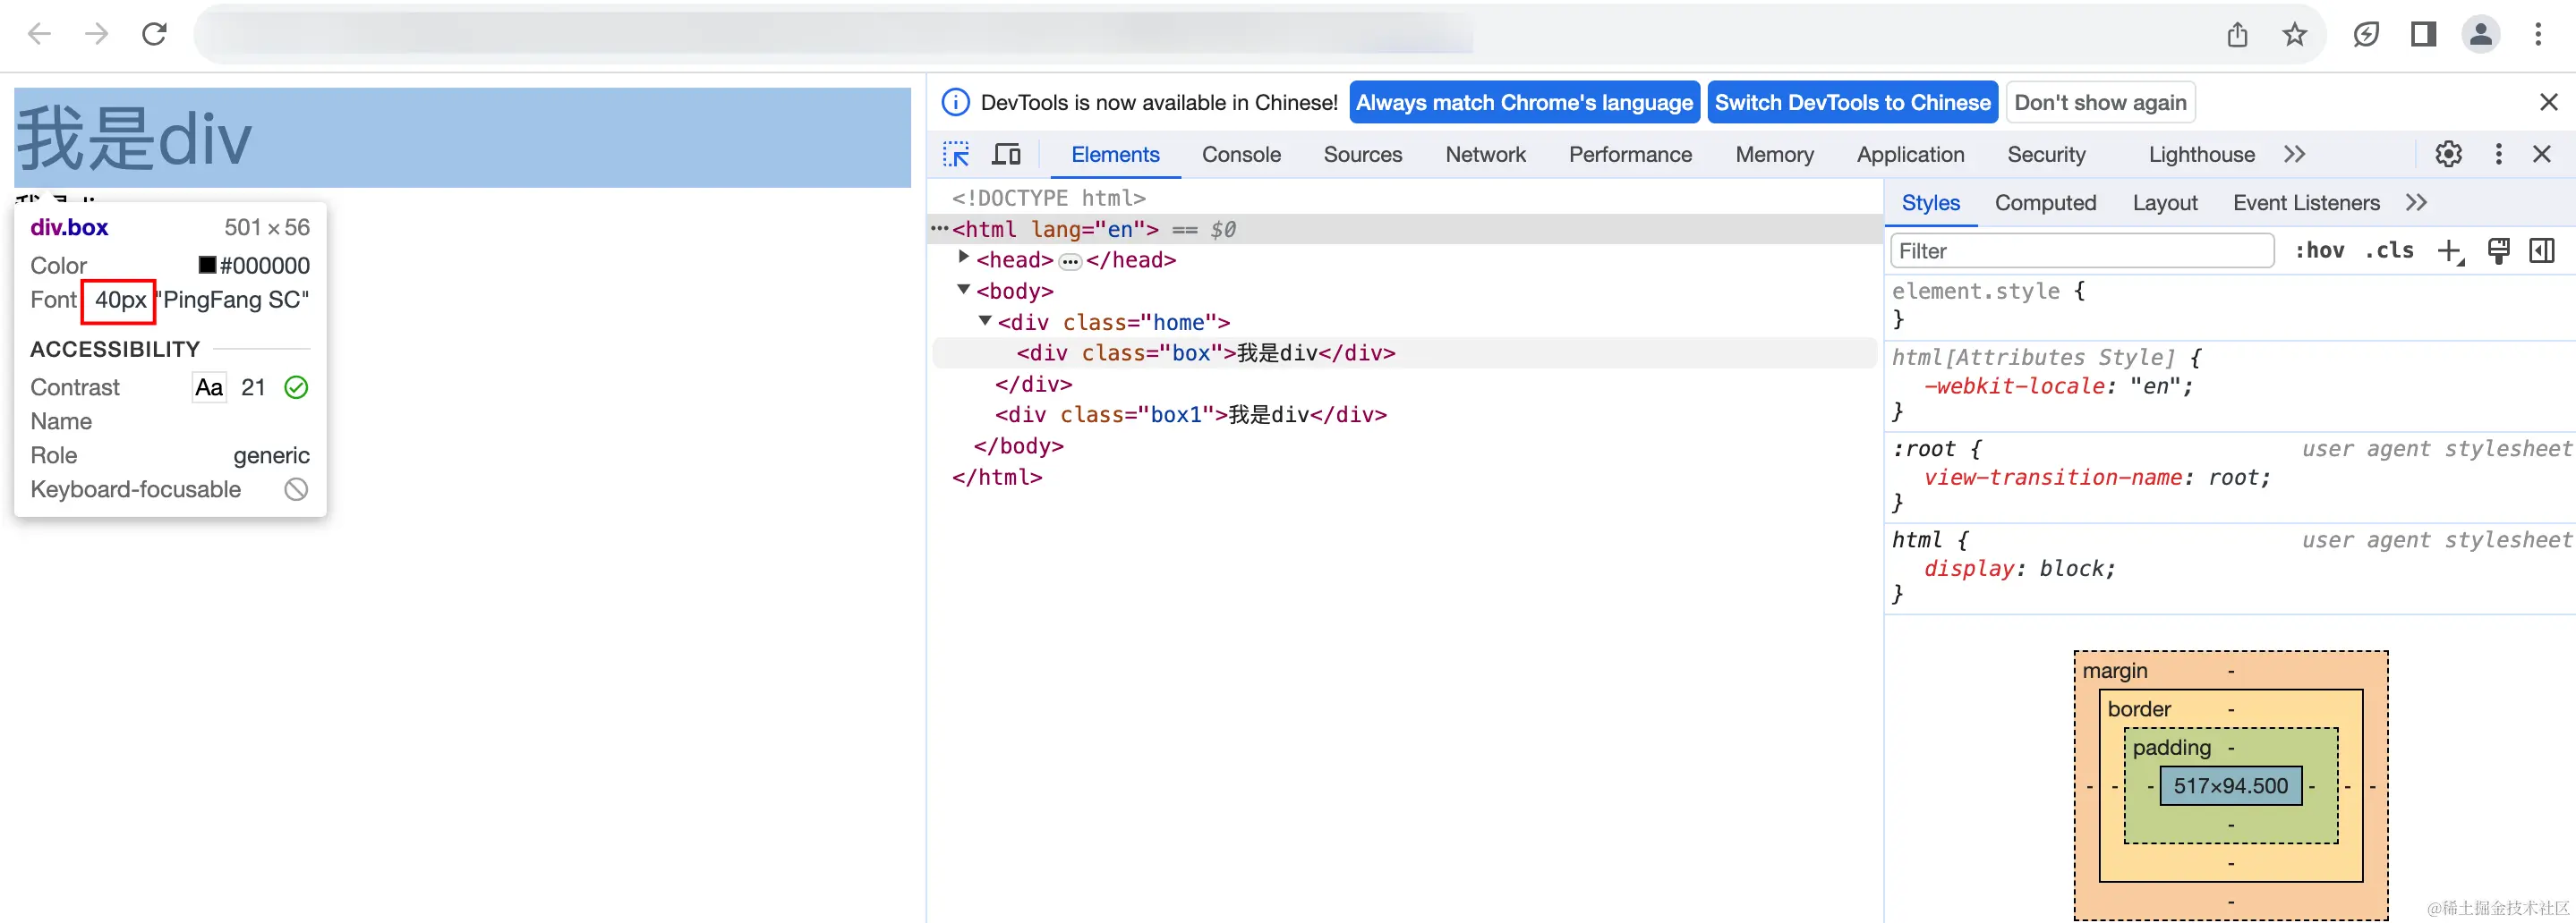Open the Sources tab
The height and width of the screenshot is (923, 2576).
[x=1363, y=155]
